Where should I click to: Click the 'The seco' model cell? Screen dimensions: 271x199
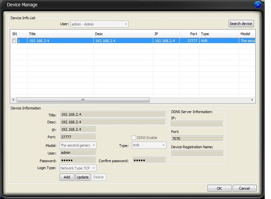[x=247, y=41]
